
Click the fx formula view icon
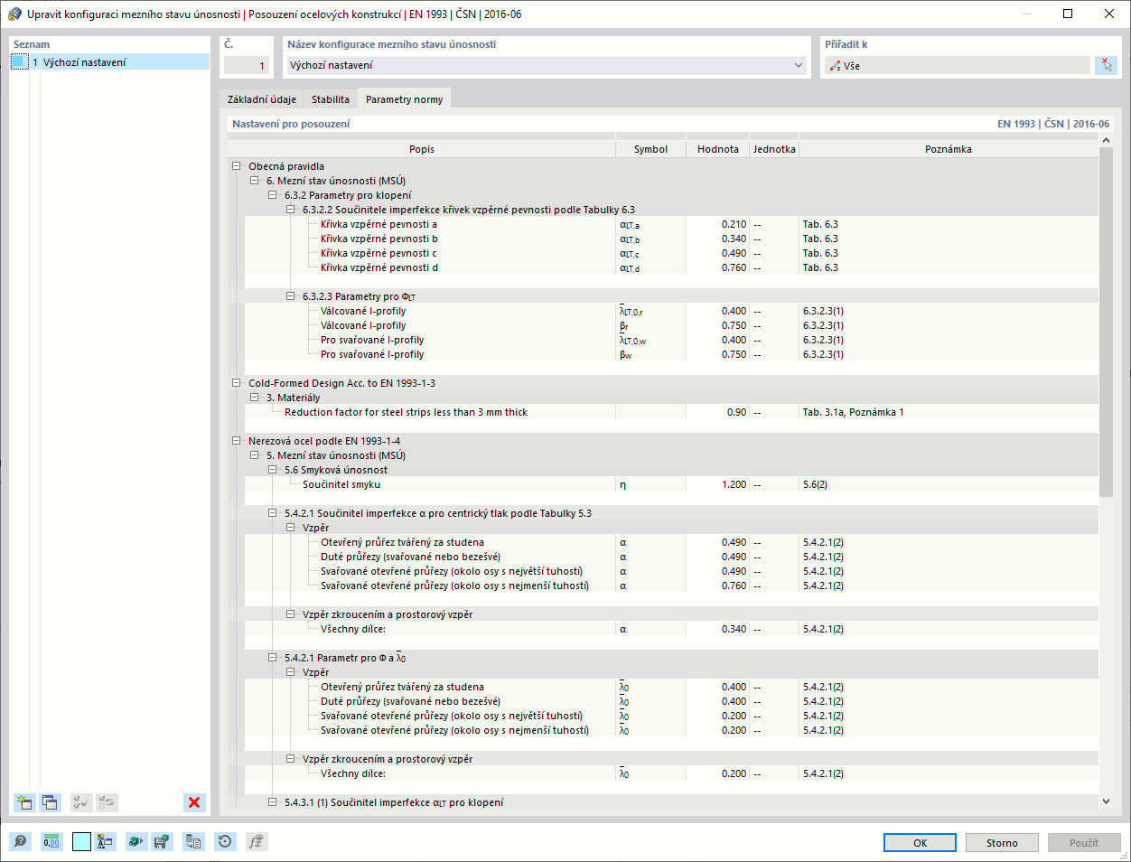(x=256, y=841)
